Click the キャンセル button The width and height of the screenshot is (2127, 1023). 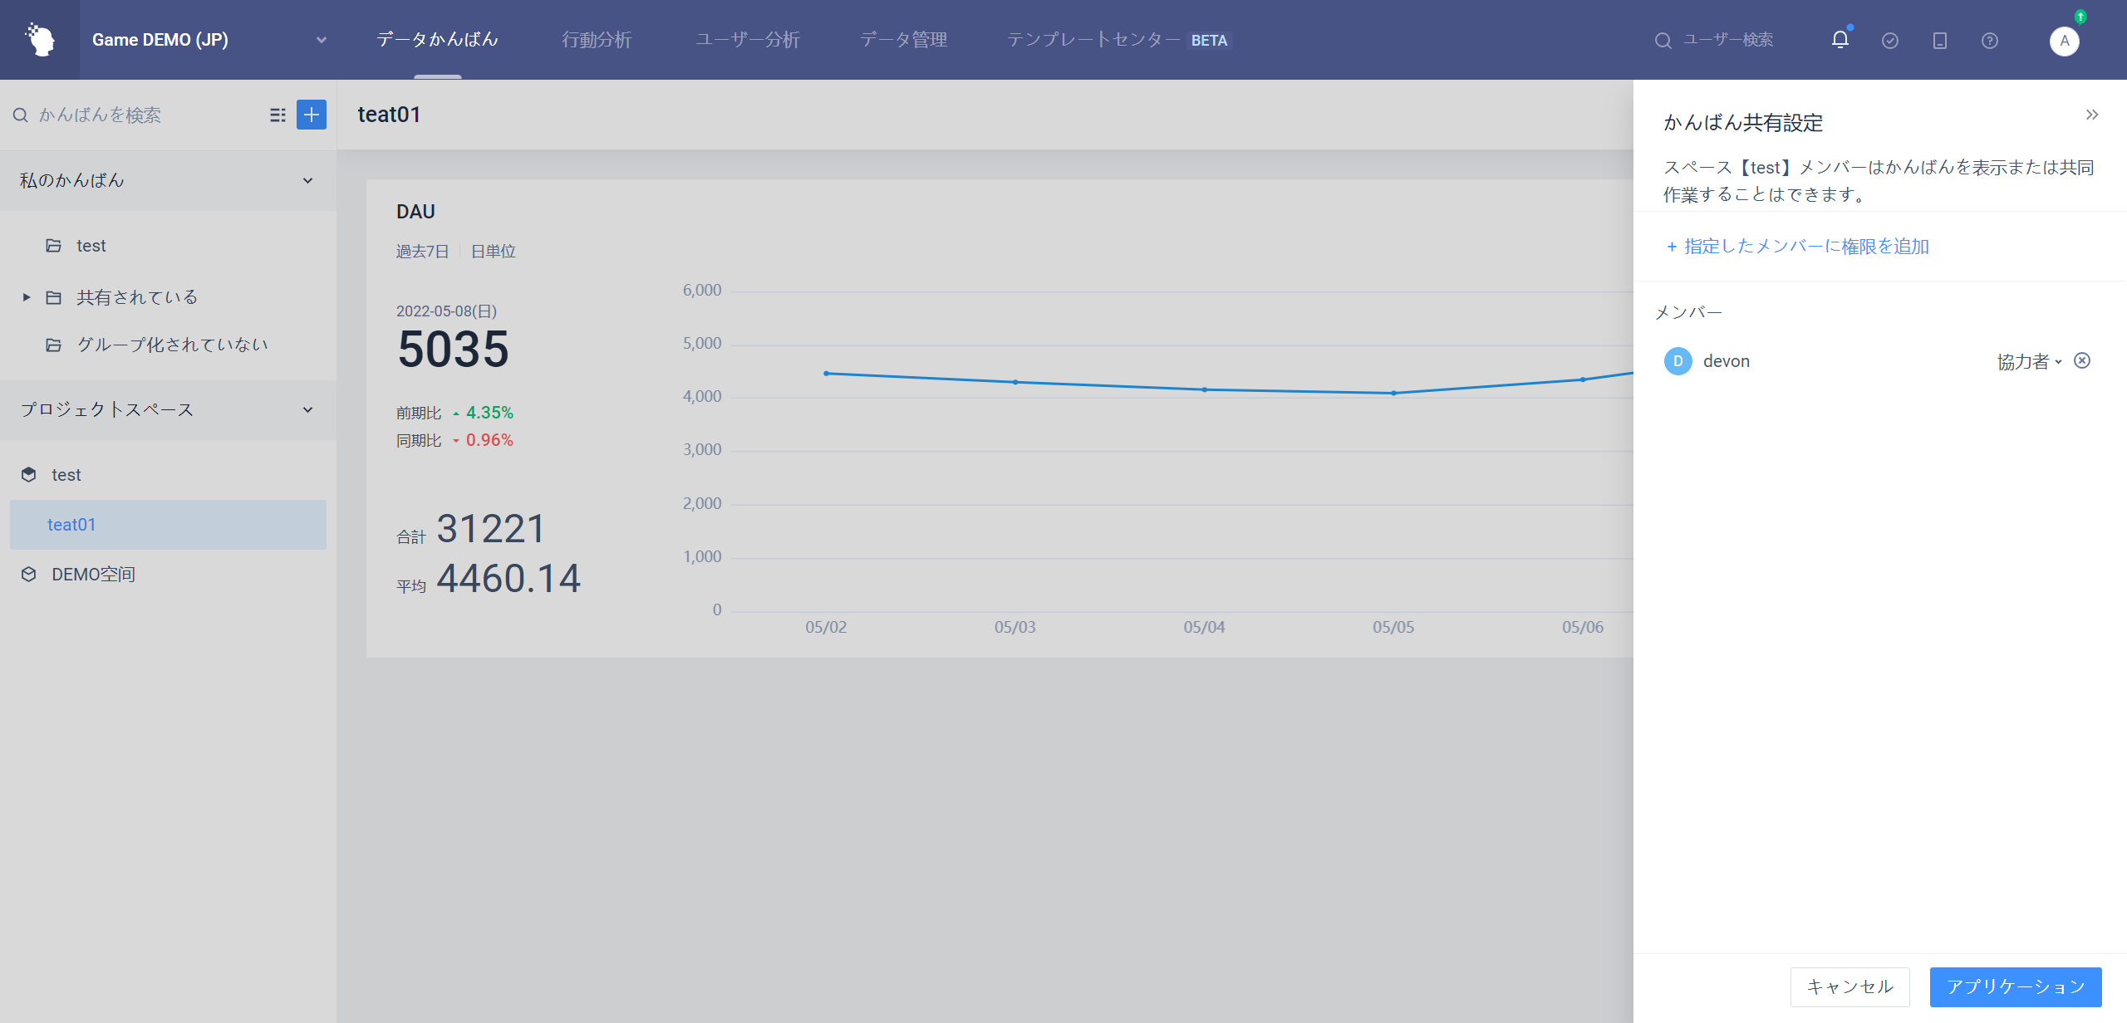pyautogui.click(x=1849, y=986)
